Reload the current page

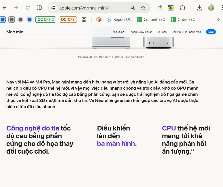[x=28, y=8]
